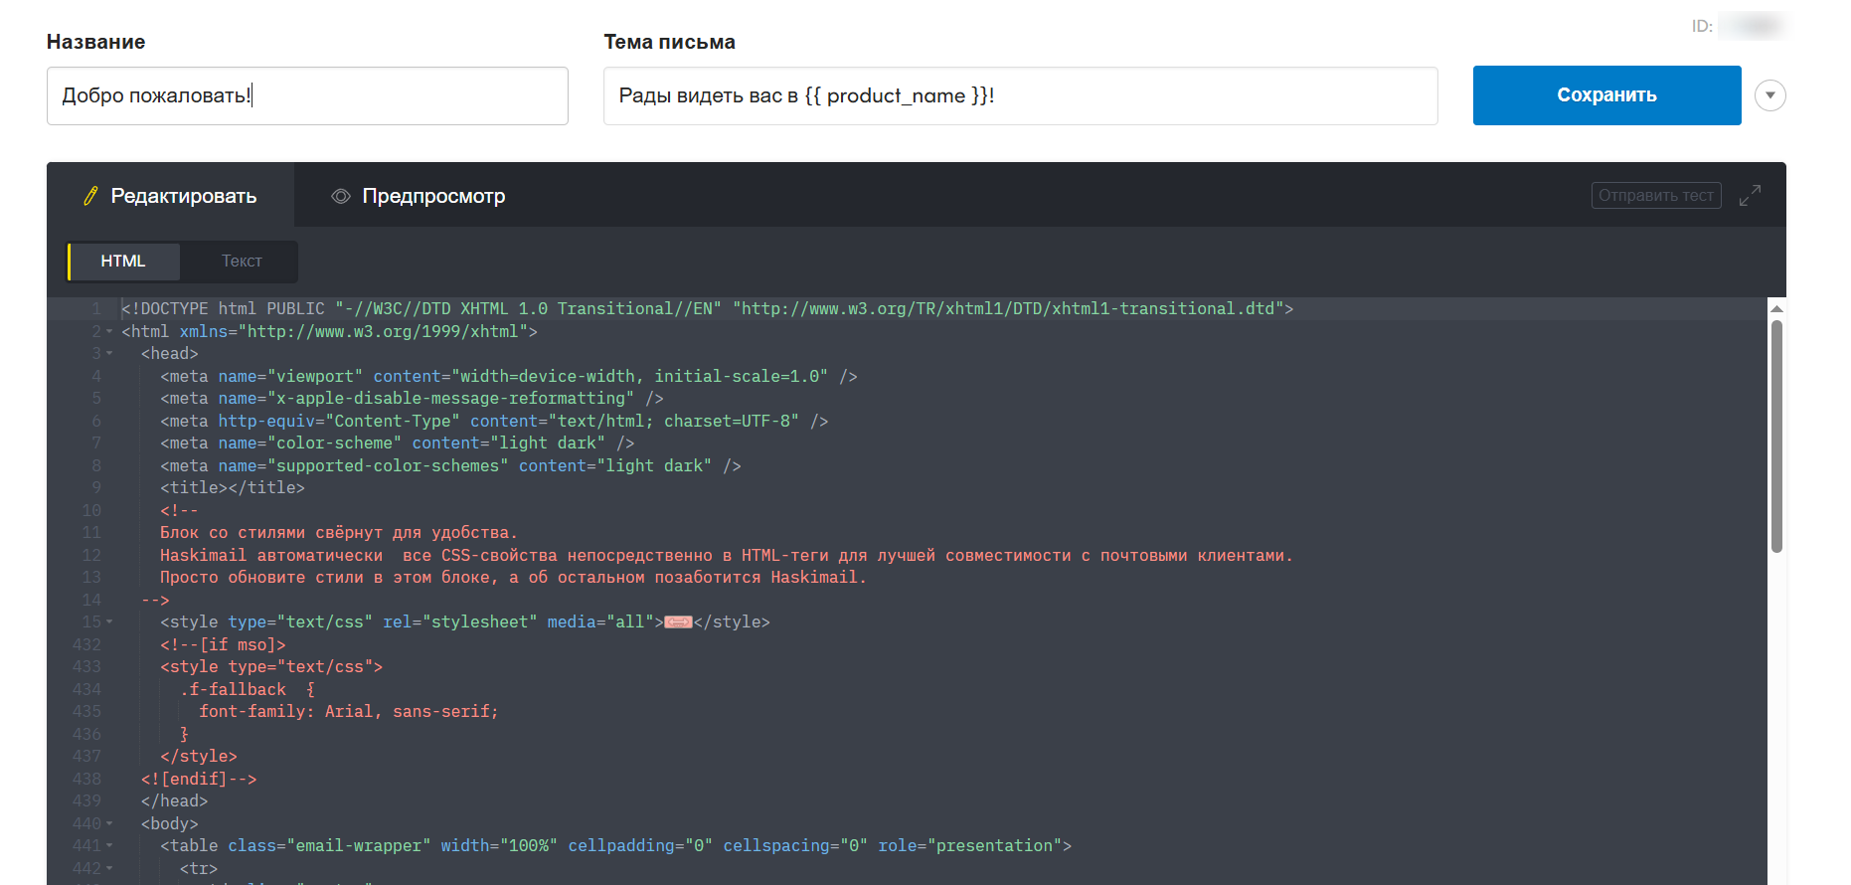1851x885 pixels.
Task: Open the dropdown arrow next to Сохранить
Action: pos(1769,95)
